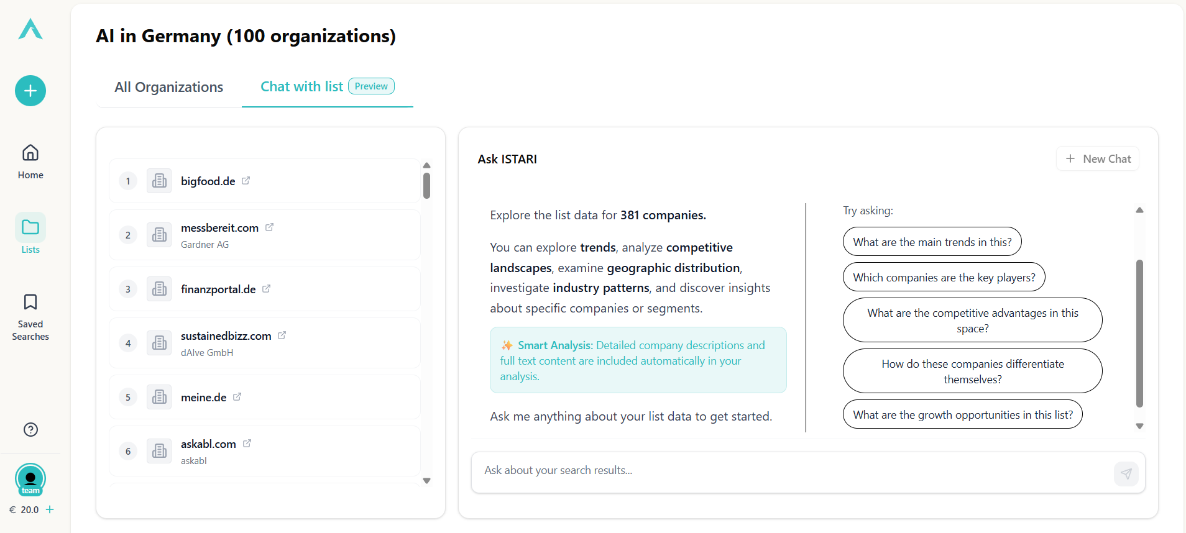Click the send message arrow icon
Screen dimensions: 1186x533
click(1126, 473)
